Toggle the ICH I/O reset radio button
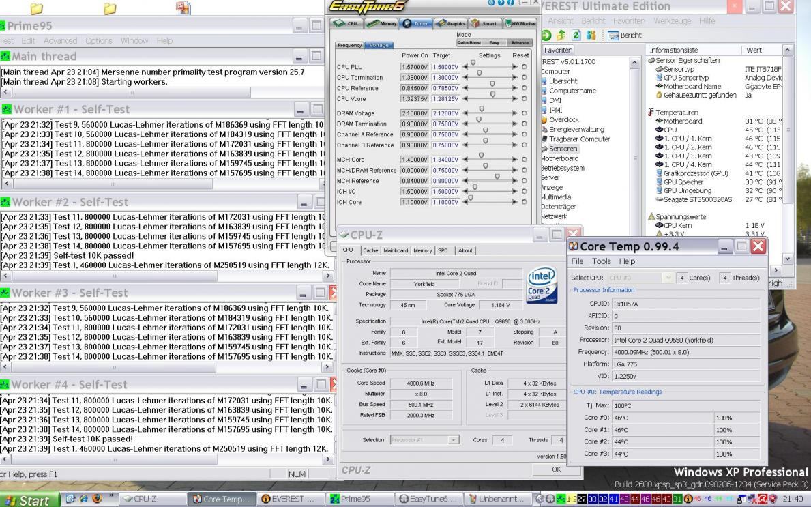 click(x=524, y=192)
